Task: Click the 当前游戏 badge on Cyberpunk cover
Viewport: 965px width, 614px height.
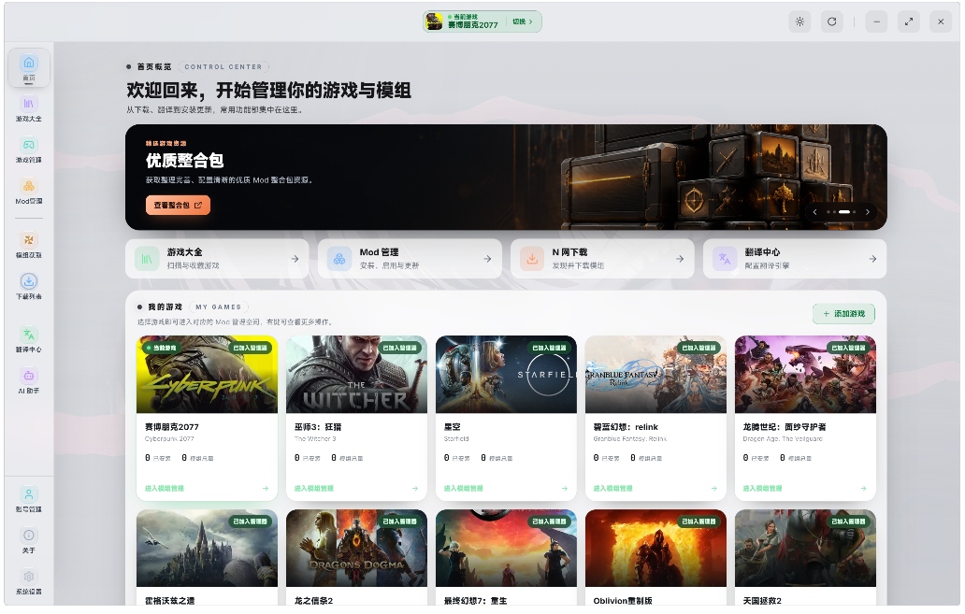Action: pyautogui.click(x=161, y=349)
